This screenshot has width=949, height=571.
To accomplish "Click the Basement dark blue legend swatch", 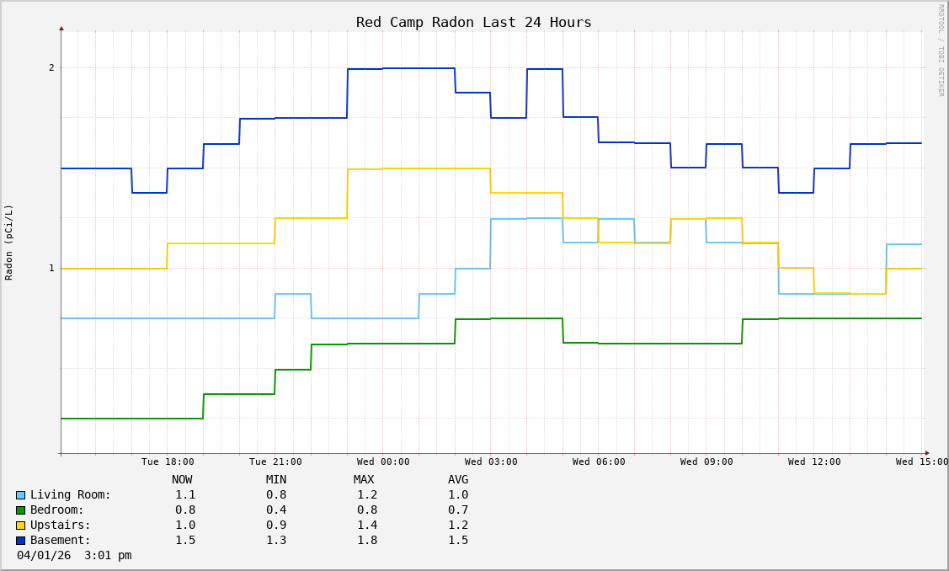I will pos(20,541).
